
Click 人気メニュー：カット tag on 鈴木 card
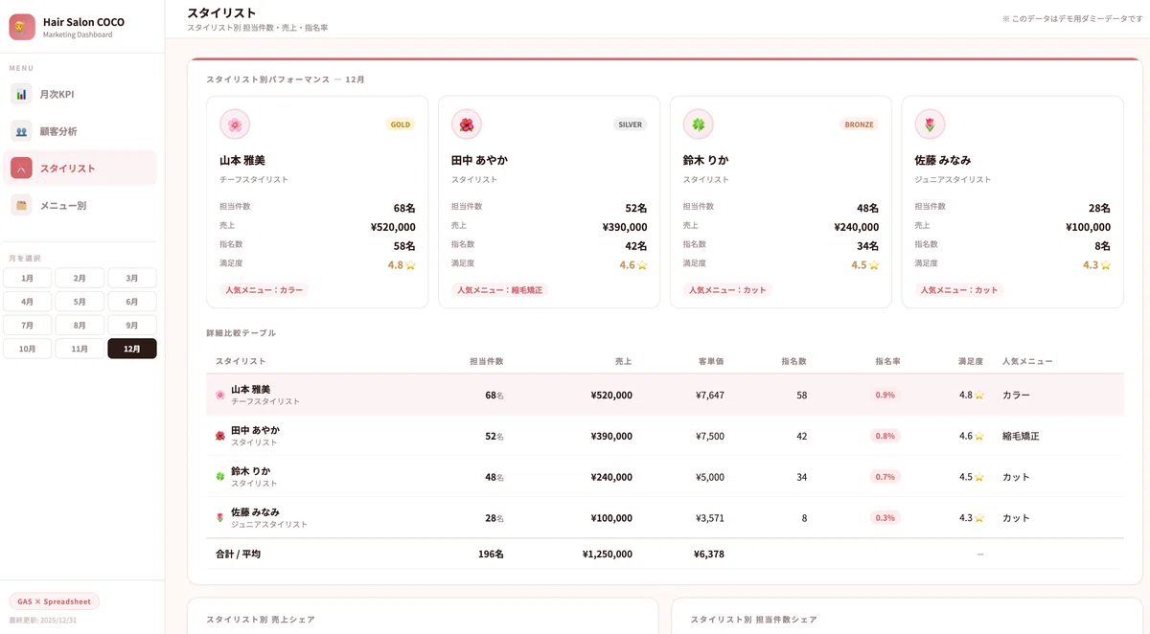(728, 290)
